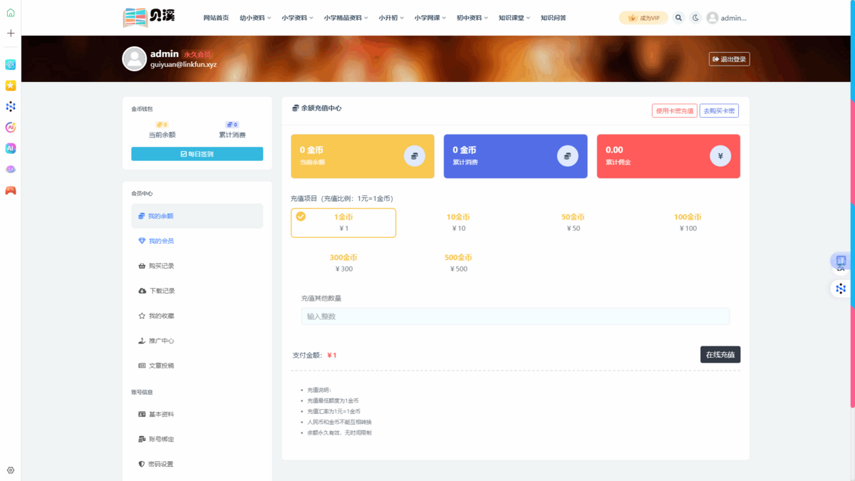Open settings gear at sidebar bottom
Screen dimensions: 855x481
pyautogui.click(x=11, y=470)
